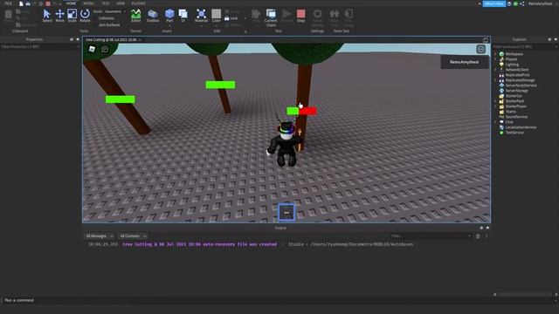The height and width of the screenshot is (314, 559).
Task: Open the Terrain Editor
Action: 136,16
